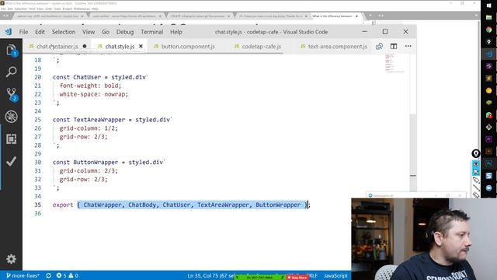The width and height of the screenshot is (497, 280).
Task: Close the chat.style.js tab
Action: coord(141,47)
